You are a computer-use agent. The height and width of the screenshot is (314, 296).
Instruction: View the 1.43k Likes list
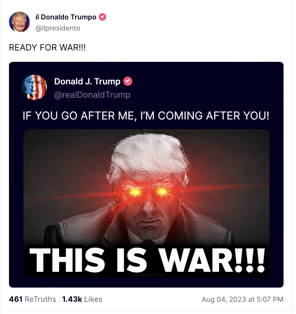tap(82, 299)
